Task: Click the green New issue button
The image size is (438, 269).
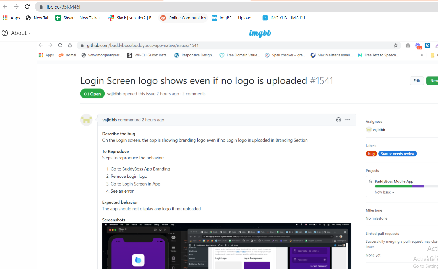Action: coord(432,81)
